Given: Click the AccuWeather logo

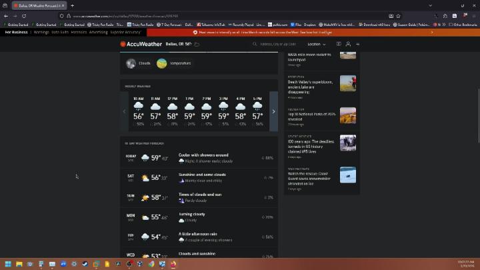Looking at the screenshot, I should pyautogui.click(x=142, y=44).
